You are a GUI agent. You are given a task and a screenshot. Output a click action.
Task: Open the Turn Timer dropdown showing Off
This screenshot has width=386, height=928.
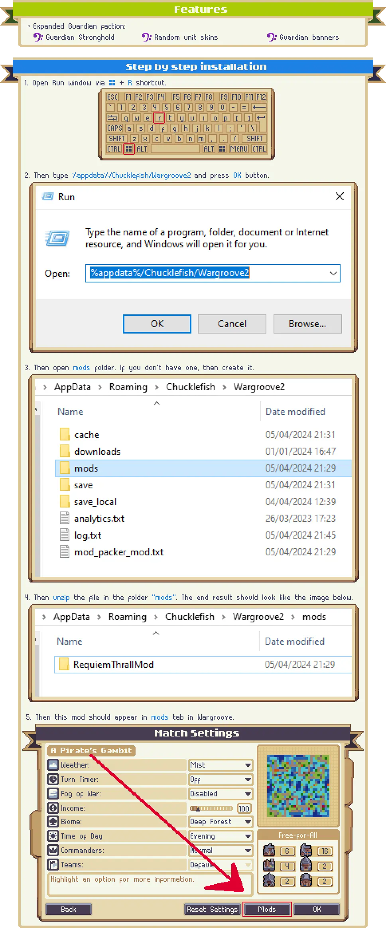221,779
